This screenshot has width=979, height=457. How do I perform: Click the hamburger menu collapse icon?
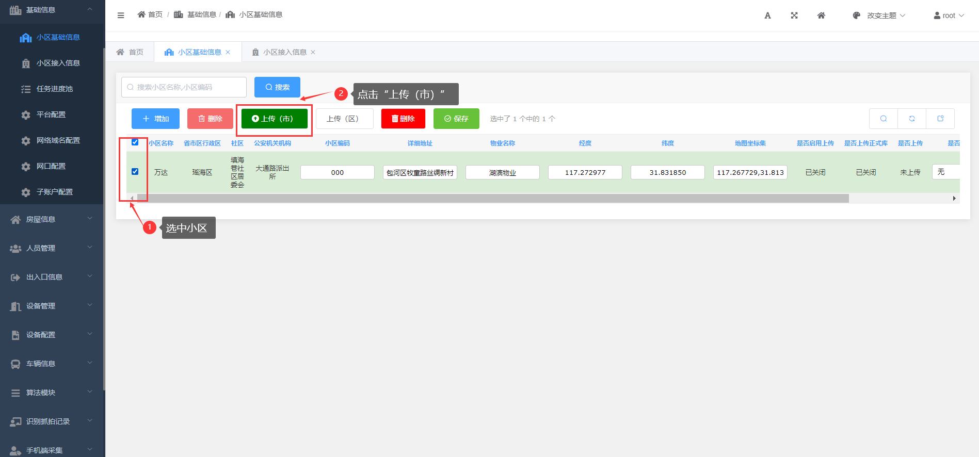[121, 15]
